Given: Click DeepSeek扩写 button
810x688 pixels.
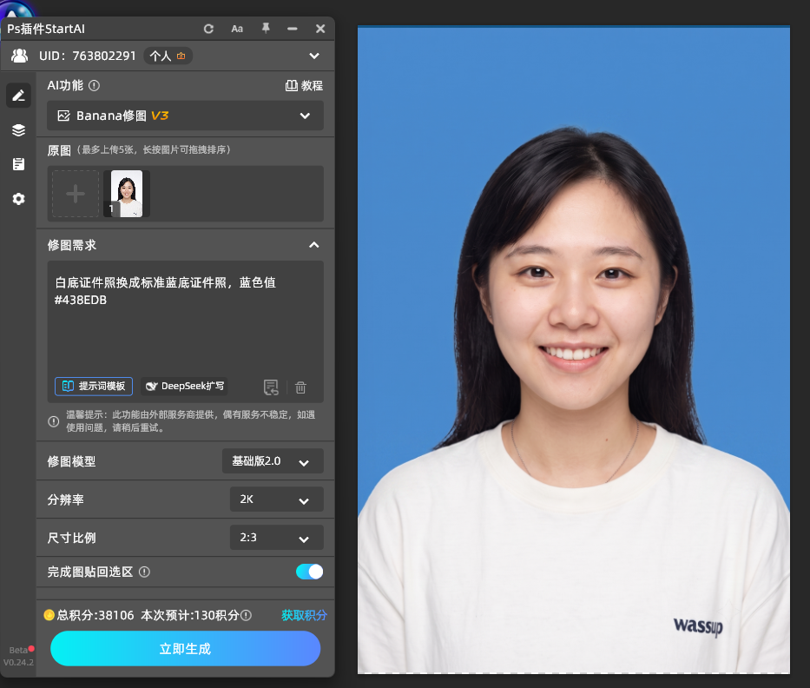Looking at the screenshot, I should (184, 386).
